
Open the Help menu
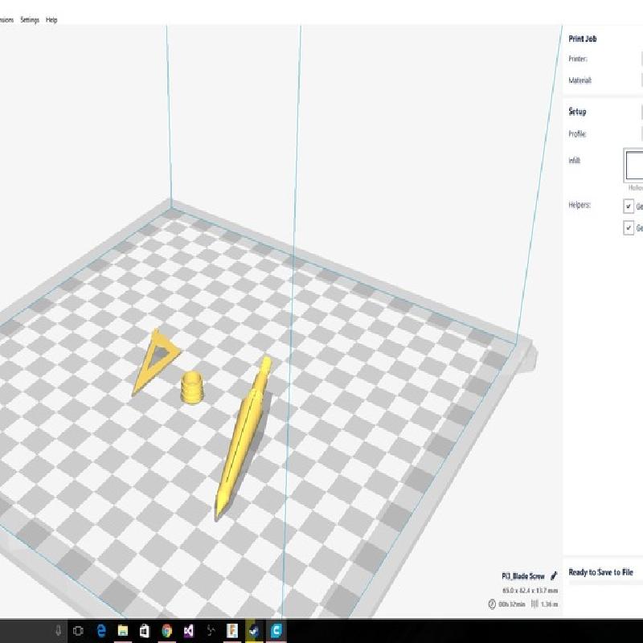pos(51,19)
